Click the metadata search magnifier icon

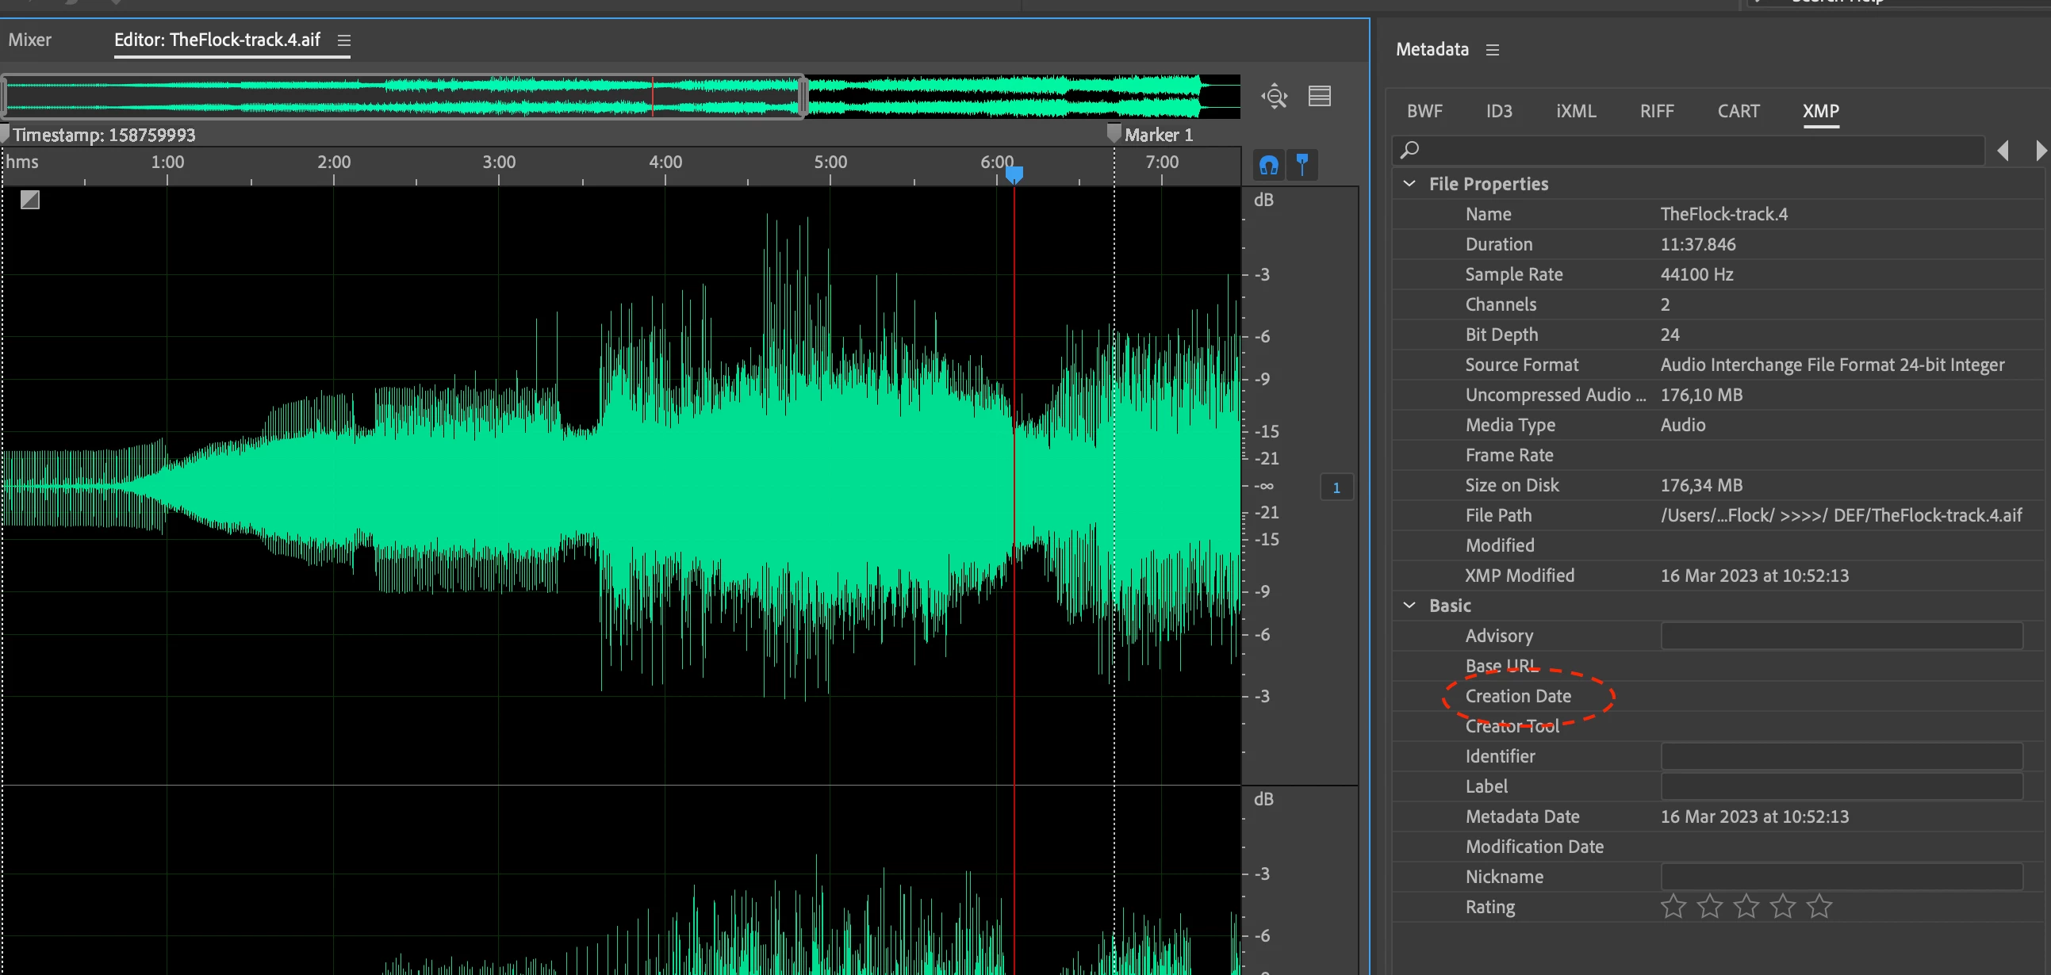pyautogui.click(x=1409, y=150)
